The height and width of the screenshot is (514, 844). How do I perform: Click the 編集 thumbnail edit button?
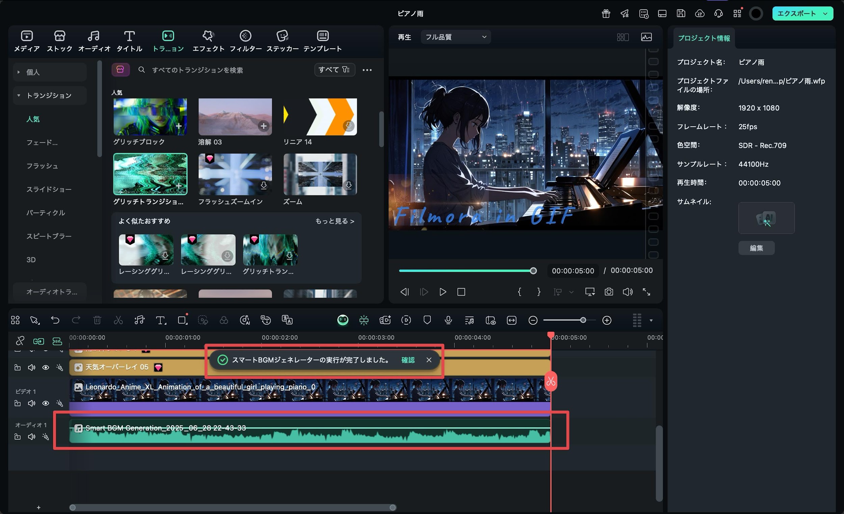click(756, 248)
